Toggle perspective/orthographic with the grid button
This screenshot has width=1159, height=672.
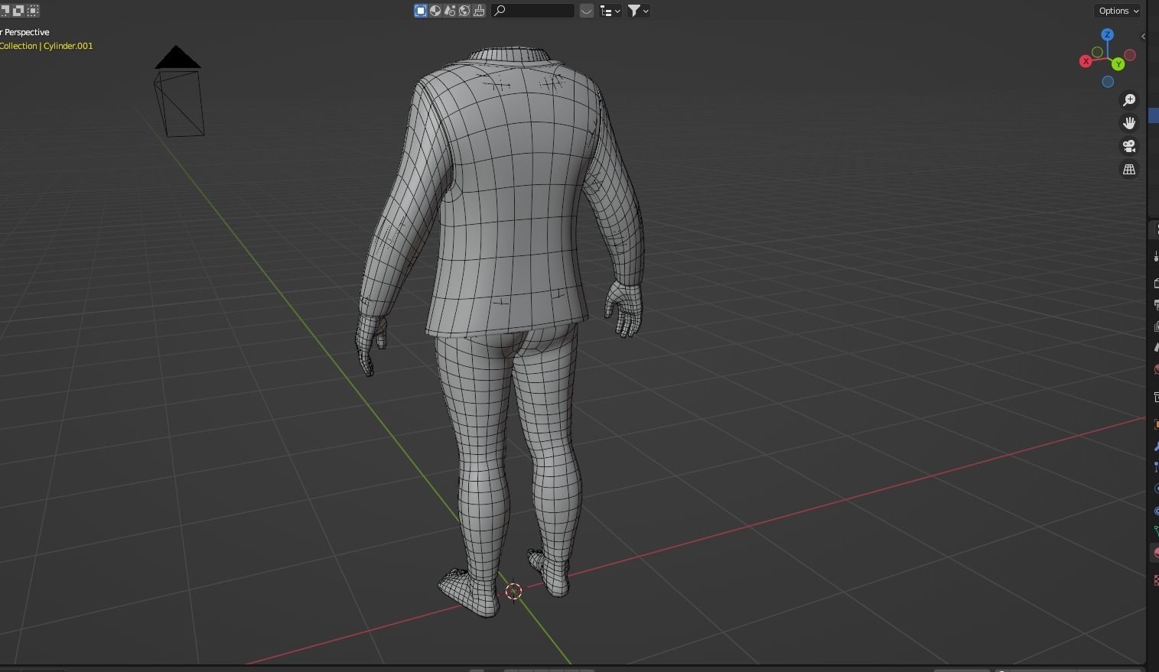1129,169
